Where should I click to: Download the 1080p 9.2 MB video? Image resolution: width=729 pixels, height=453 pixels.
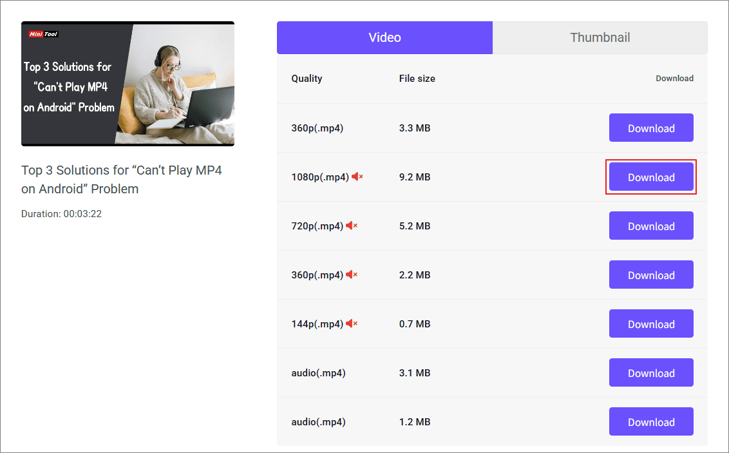[x=651, y=177]
